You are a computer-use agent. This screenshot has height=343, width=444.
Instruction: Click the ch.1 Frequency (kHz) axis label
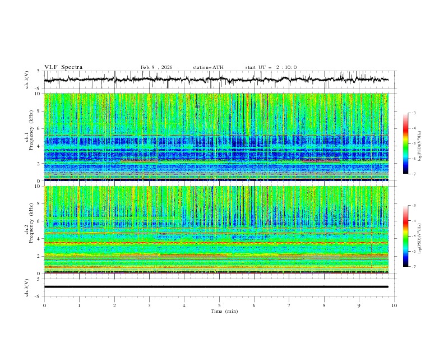point(29,137)
